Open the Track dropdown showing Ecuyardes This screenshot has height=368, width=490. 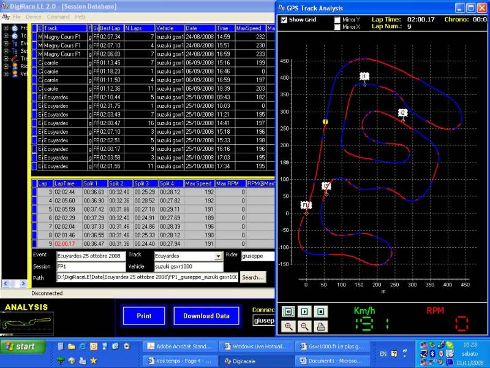pyautogui.click(x=218, y=256)
